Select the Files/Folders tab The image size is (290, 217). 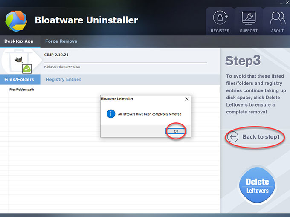pos(19,79)
